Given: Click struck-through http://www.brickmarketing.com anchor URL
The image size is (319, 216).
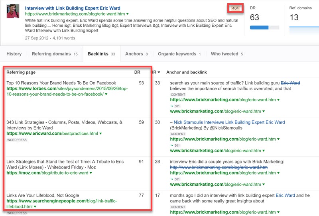Looking at the screenshot, I should [219, 167].
